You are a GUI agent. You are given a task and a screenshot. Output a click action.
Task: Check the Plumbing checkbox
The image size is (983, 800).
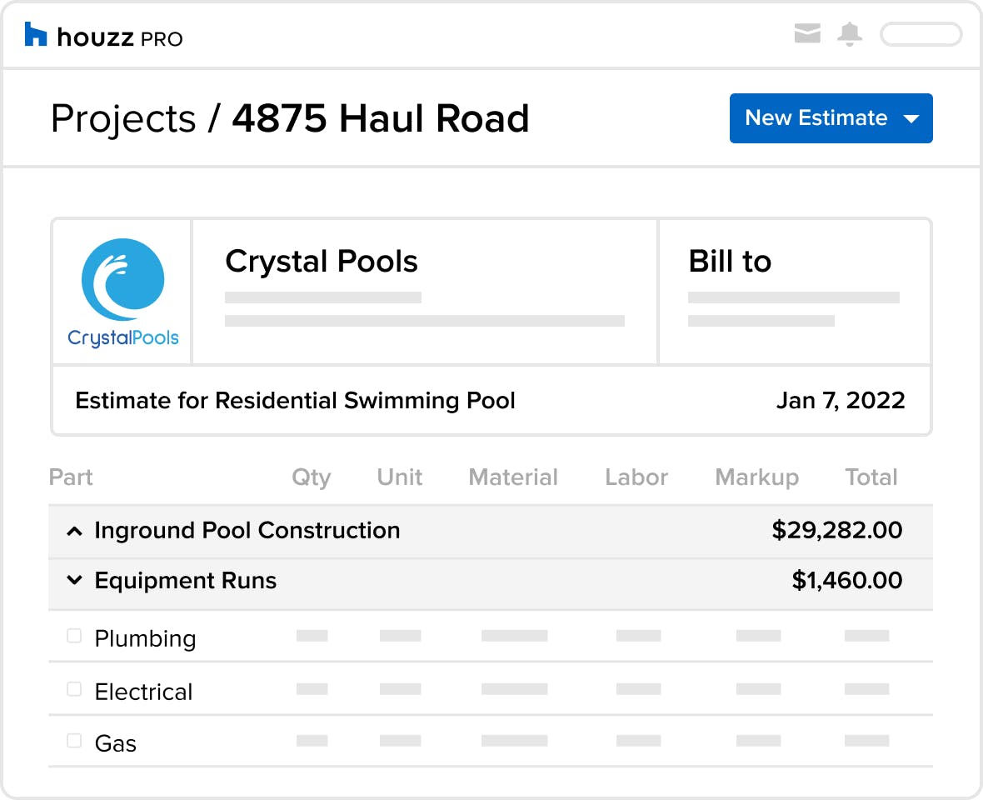pyautogui.click(x=74, y=636)
